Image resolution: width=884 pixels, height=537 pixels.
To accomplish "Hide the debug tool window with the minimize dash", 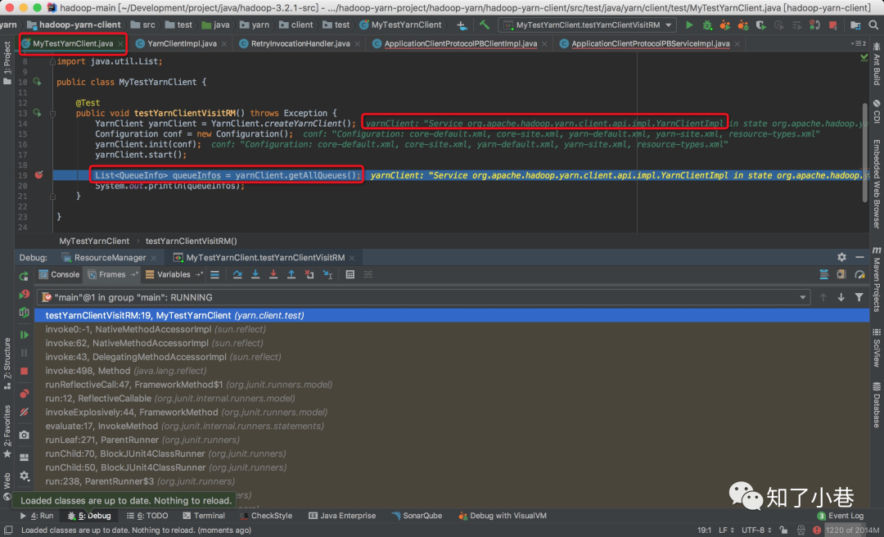I will (859, 257).
